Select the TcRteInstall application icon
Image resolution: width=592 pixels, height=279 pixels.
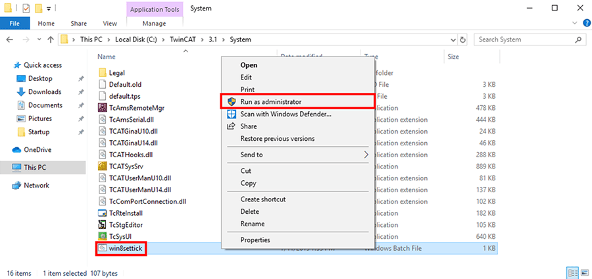103,213
